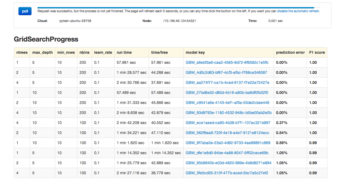Click the run time column header
This screenshot has width=341, height=190.
(x=124, y=52)
